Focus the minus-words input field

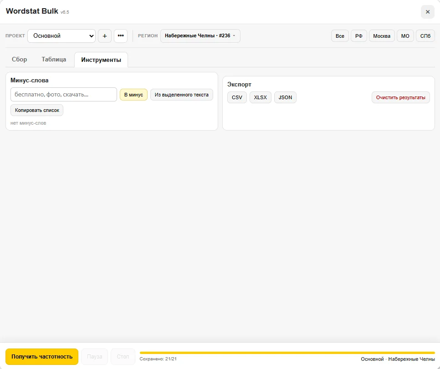(x=64, y=95)
